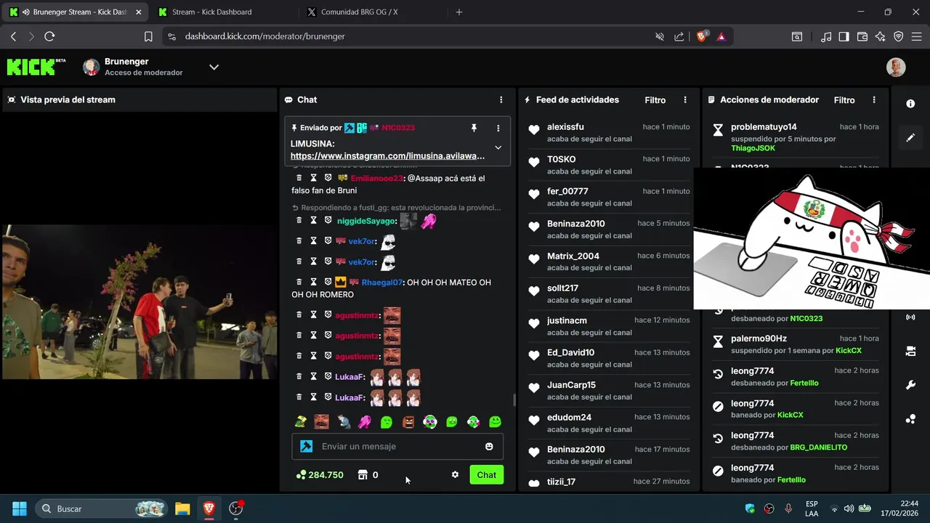Click the pencil edit icon in right sidebar
Screen dimensions: 930x523
pos(910,137)
